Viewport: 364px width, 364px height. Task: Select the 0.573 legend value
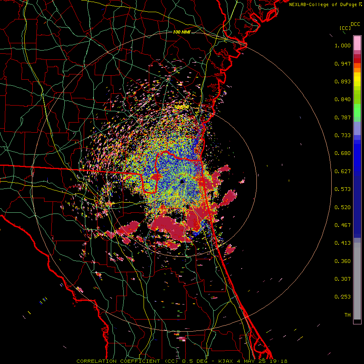tap(343, 189)
